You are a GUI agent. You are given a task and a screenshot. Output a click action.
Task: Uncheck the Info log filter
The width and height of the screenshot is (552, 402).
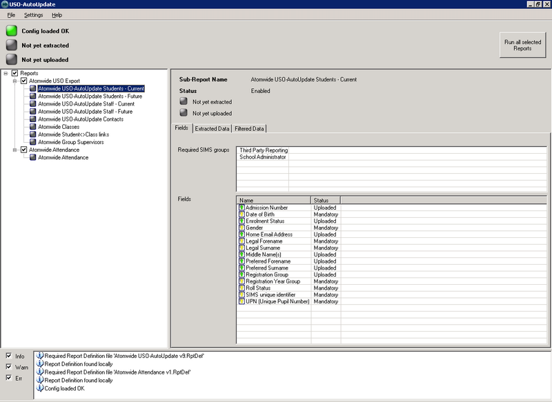[9, 356]
